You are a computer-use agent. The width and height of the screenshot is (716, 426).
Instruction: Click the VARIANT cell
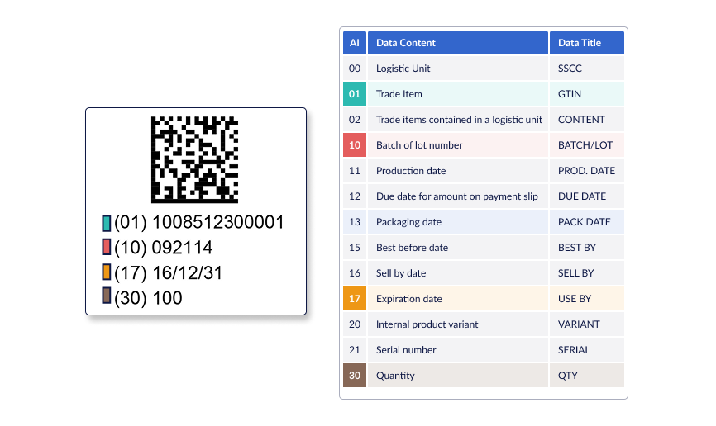coord(587,324)
